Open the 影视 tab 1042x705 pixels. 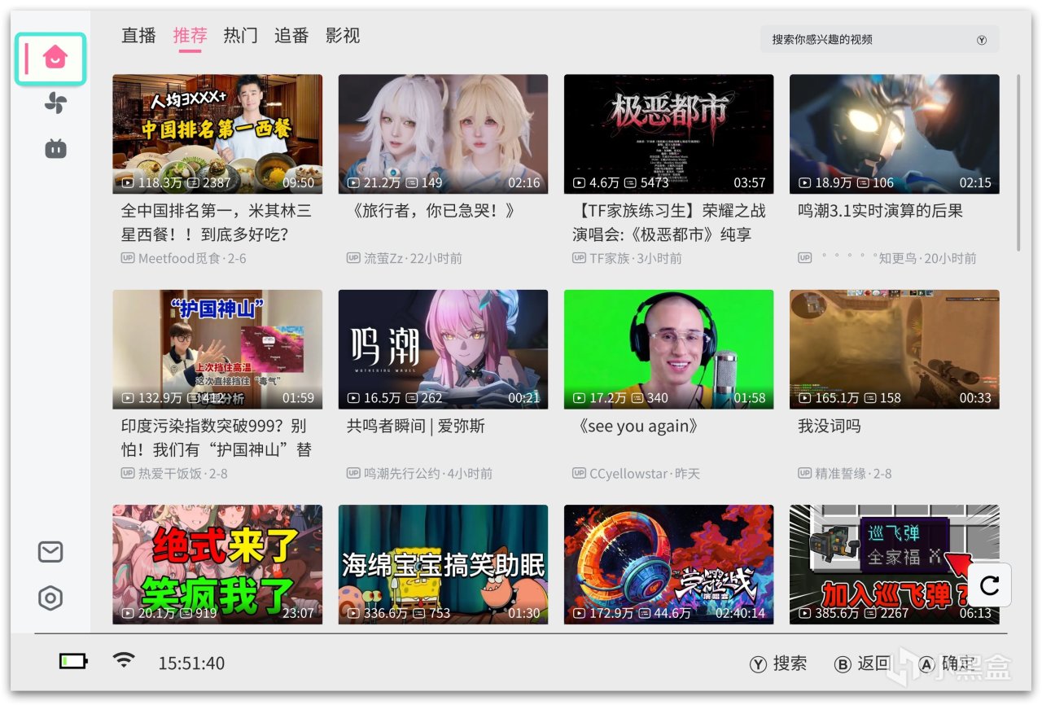coord(343,36)
